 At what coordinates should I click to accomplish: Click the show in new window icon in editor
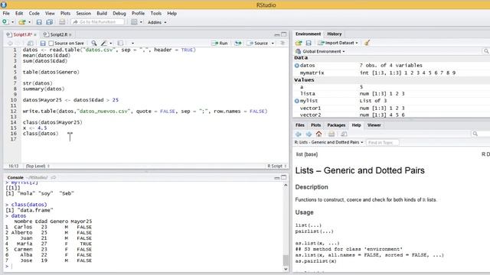click(31, 43)
